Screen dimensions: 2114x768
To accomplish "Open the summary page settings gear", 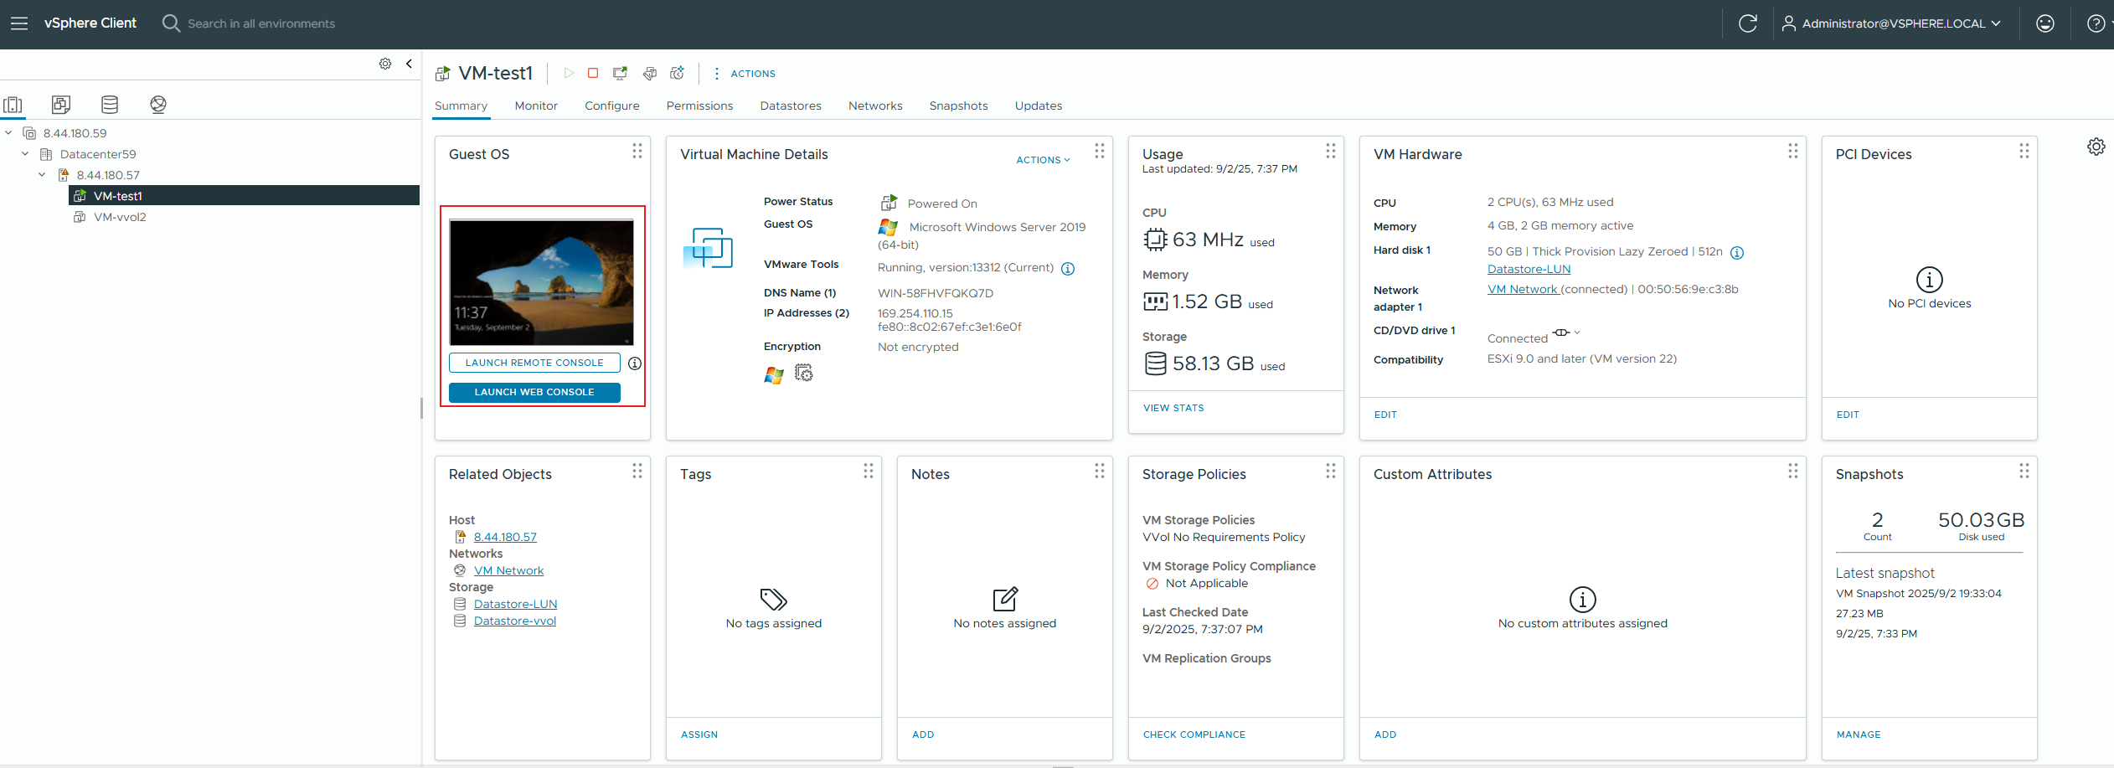I will (x=2096, y=147).
